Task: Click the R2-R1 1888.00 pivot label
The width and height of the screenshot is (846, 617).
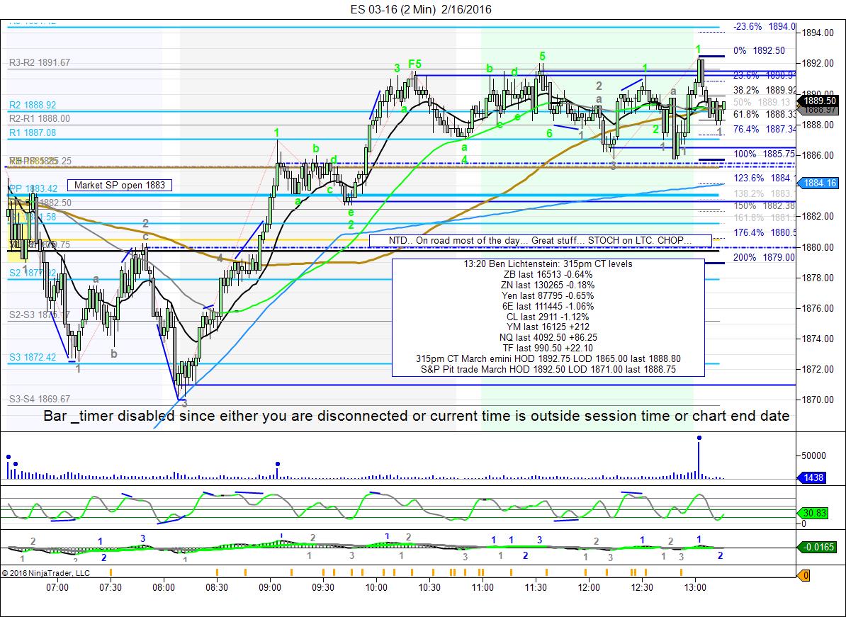Action: click(x=40, y=119)
